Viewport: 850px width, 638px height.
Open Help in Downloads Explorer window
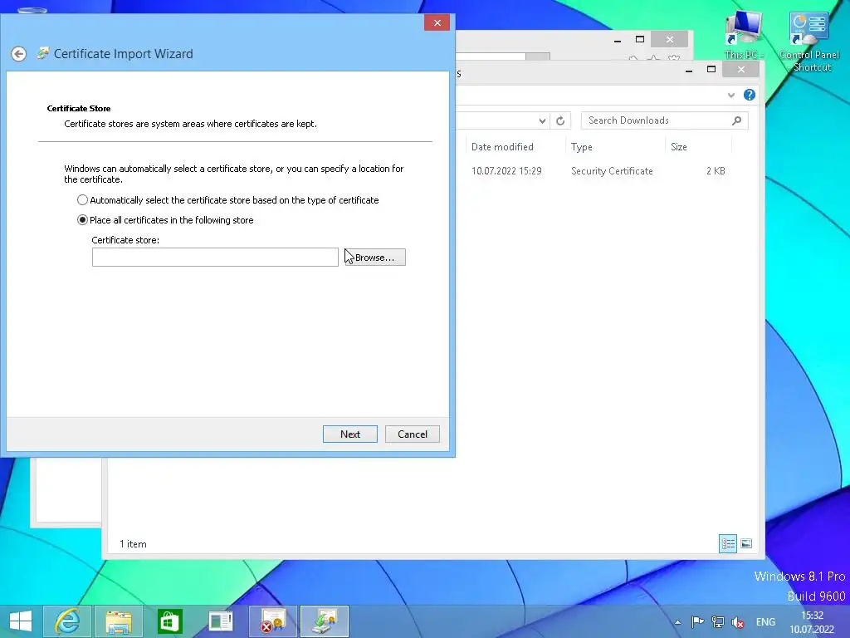point(750,95)
